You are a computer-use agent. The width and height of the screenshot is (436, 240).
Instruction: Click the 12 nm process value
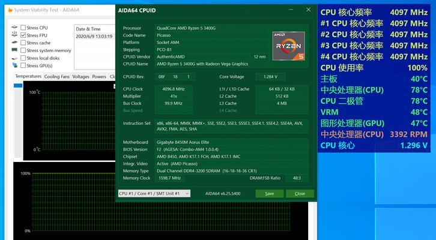pos(259,56)
